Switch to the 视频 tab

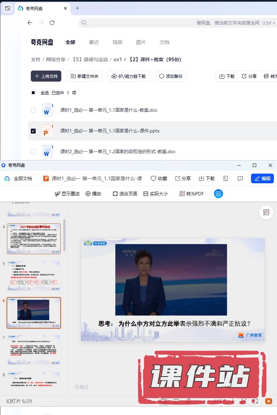117,42
